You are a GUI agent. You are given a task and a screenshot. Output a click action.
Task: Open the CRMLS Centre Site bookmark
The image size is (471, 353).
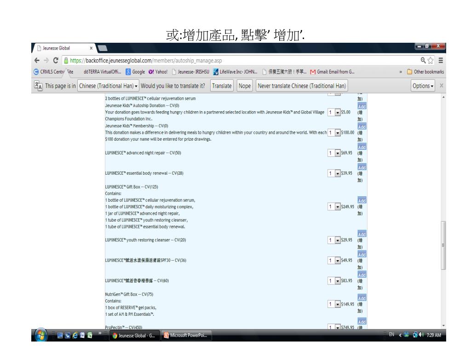53,72
